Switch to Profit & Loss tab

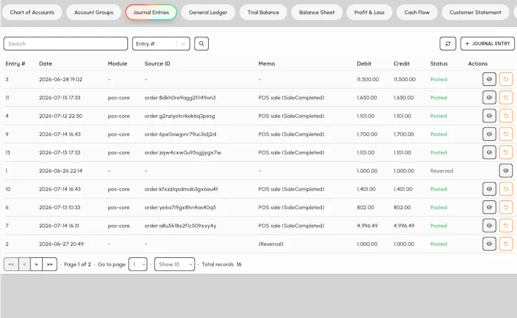pos(369,12)
